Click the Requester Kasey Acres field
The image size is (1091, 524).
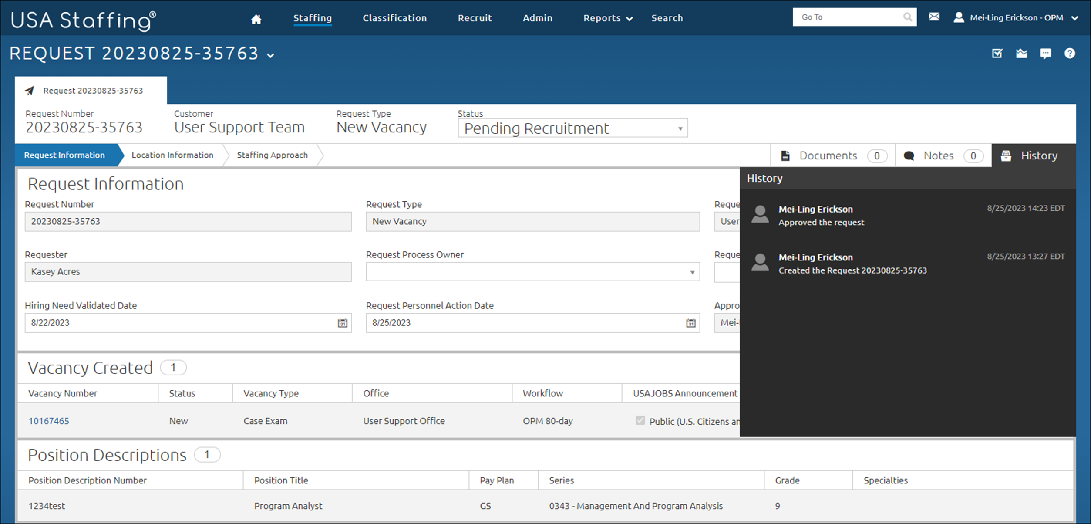[x=188, y=272]
